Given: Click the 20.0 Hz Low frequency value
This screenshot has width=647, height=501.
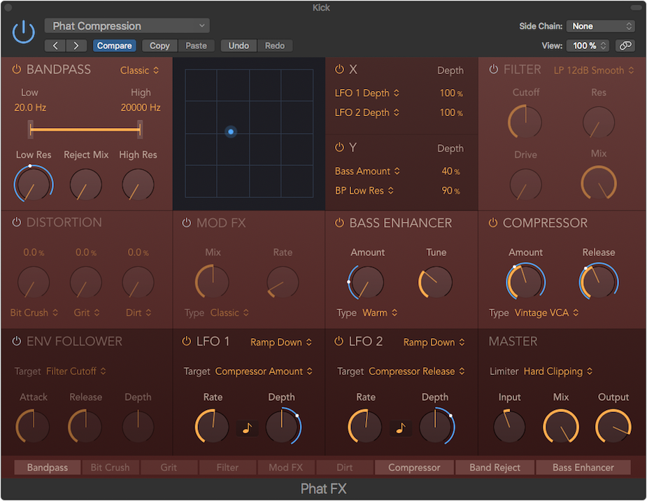Looking at the screenshot, I should (30, 108).
